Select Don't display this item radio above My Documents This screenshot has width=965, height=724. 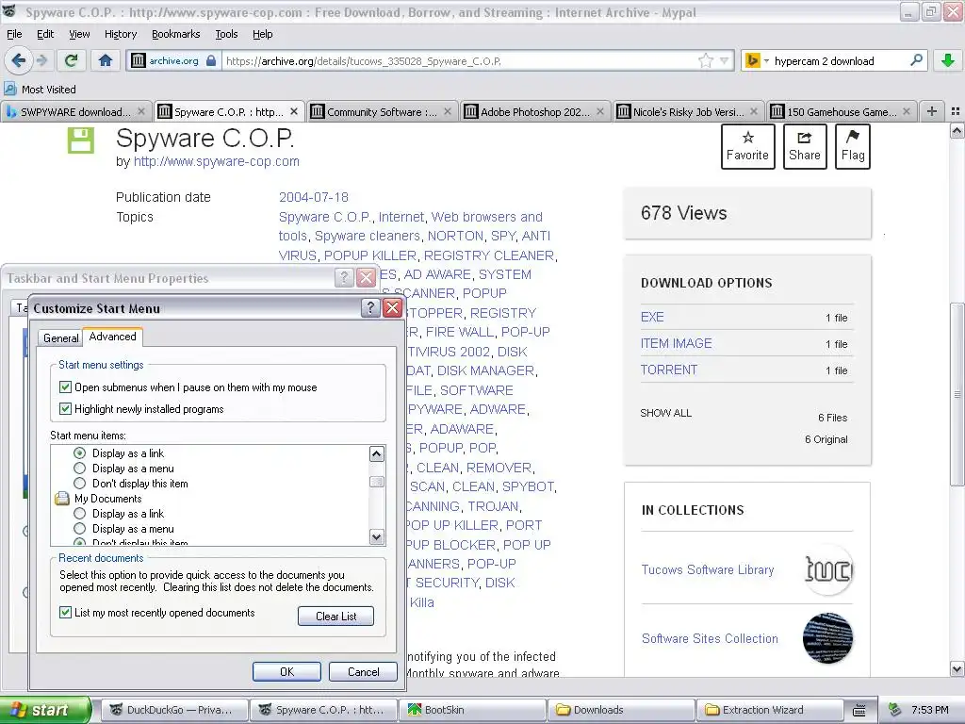pyautogui.click(x=79, y=484)
